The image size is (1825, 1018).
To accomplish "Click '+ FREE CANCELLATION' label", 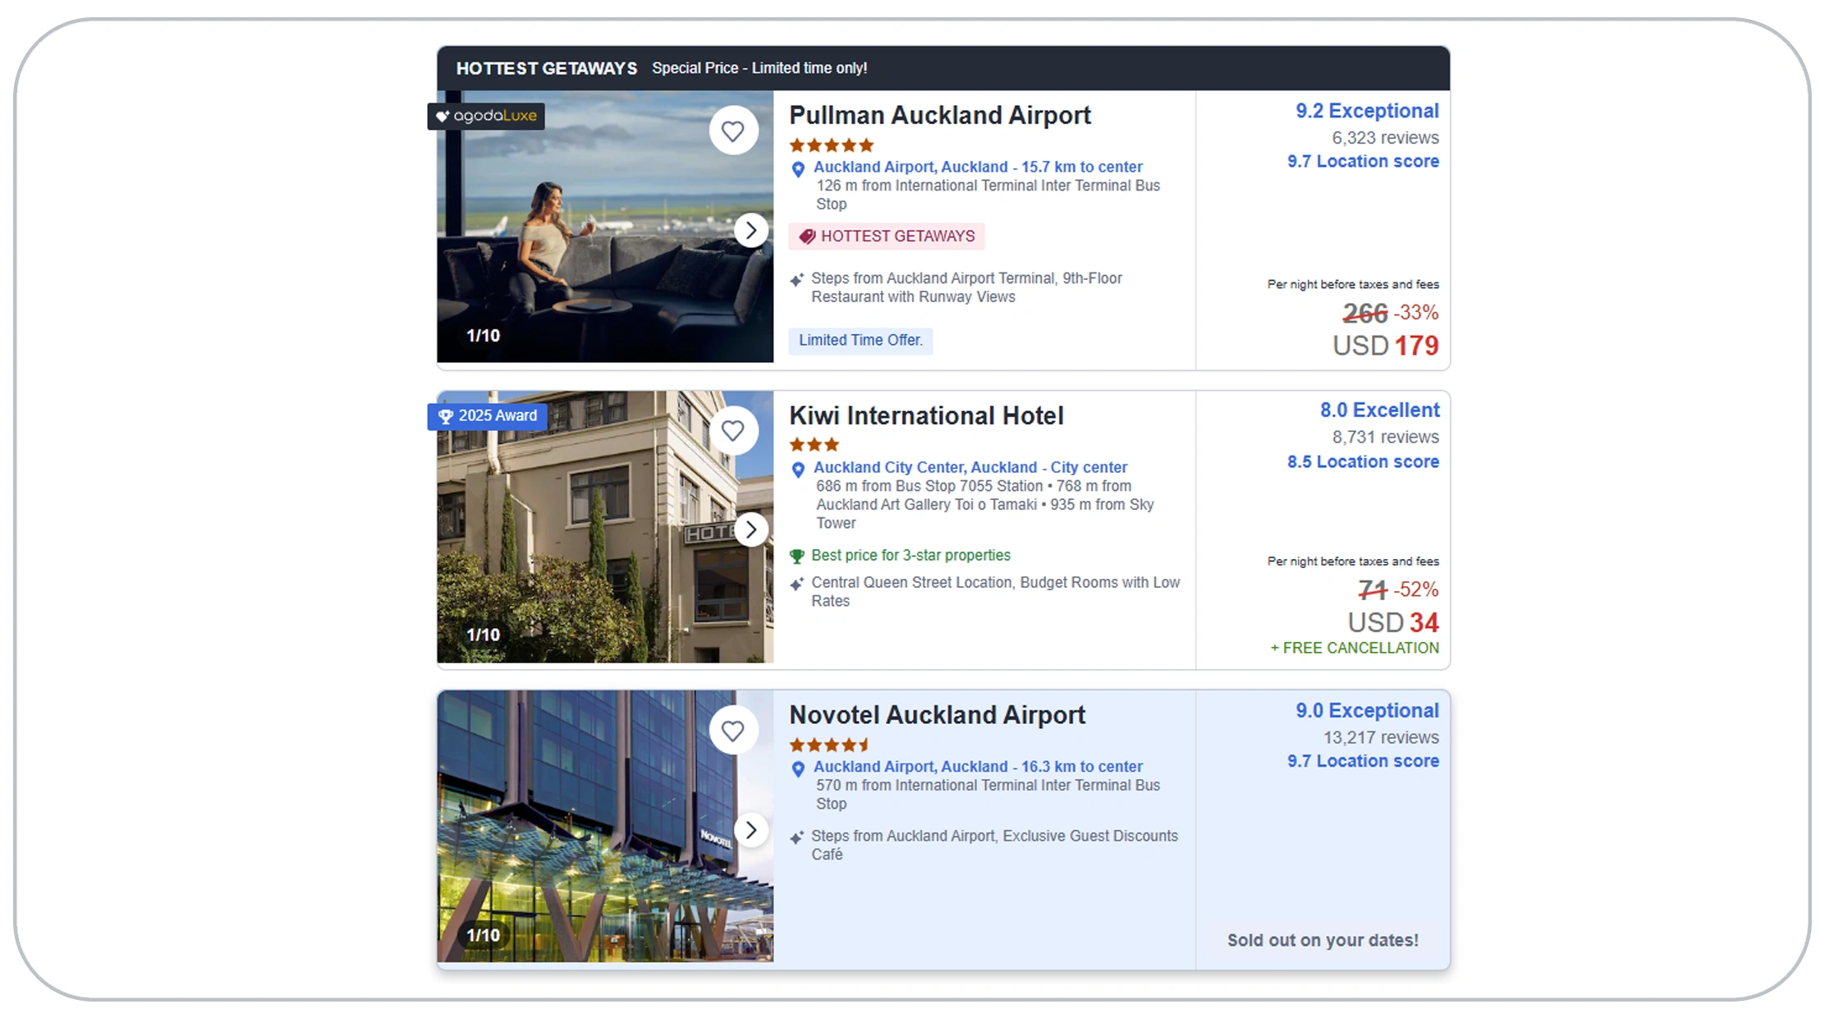I will (1355, 649).
